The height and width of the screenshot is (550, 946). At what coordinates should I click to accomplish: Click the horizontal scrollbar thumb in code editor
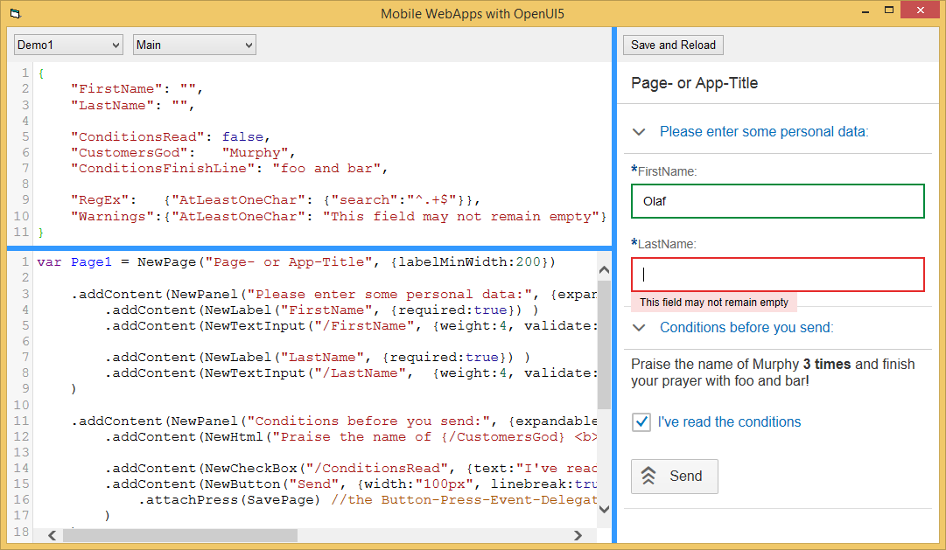179,535
